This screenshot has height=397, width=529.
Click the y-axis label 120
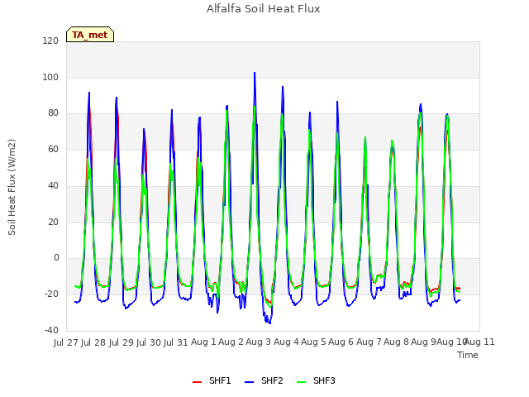(50, 41)
